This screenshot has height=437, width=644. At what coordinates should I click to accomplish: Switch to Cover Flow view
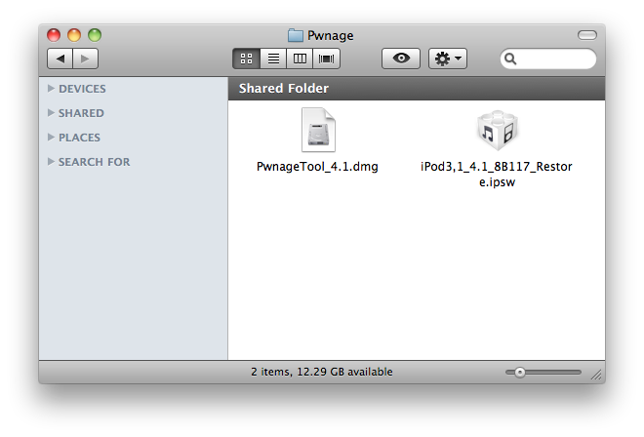pyautogui.click(x=327, y=60)
